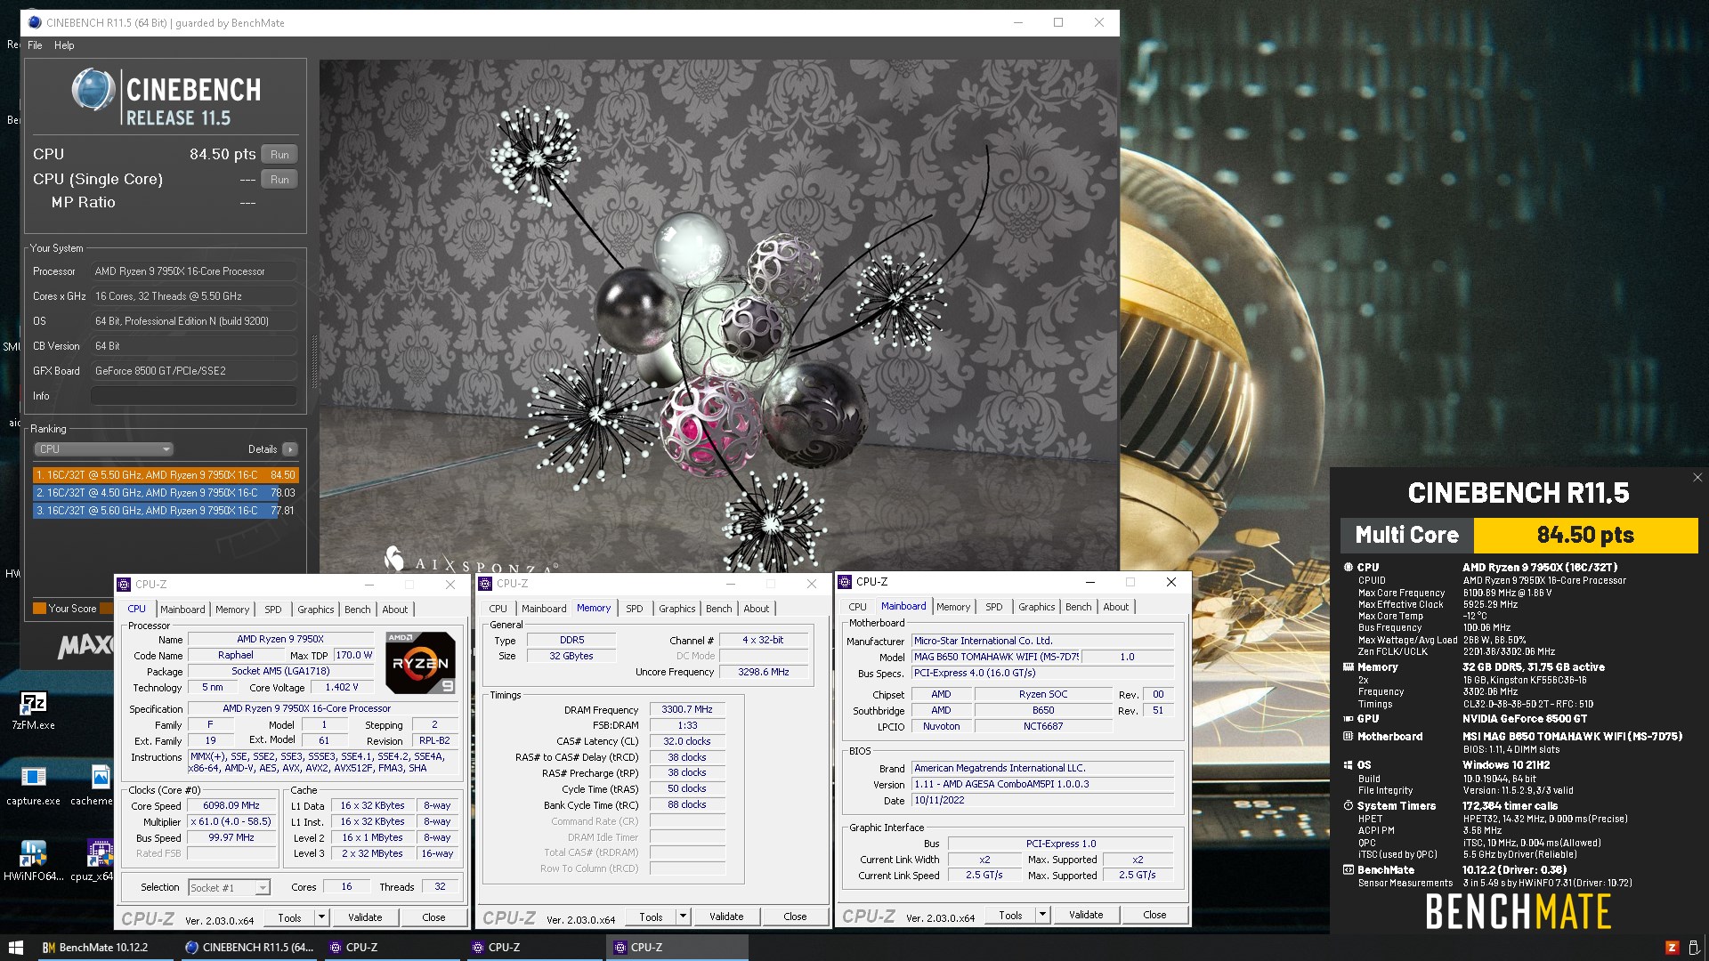This screenshot has height=961, width=1709.
Task: Click Close button in right CPU-Z window
Action: pyautogui.click(x=1154, y=915)
